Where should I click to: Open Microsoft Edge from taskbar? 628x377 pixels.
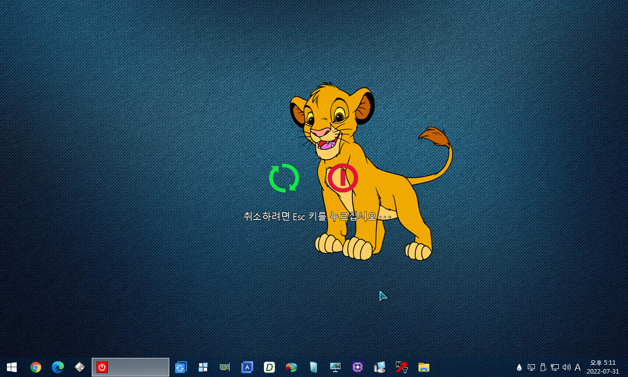(x=58, y=367)
